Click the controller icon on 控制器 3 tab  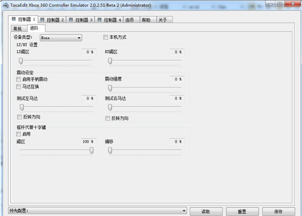point(71,20)
